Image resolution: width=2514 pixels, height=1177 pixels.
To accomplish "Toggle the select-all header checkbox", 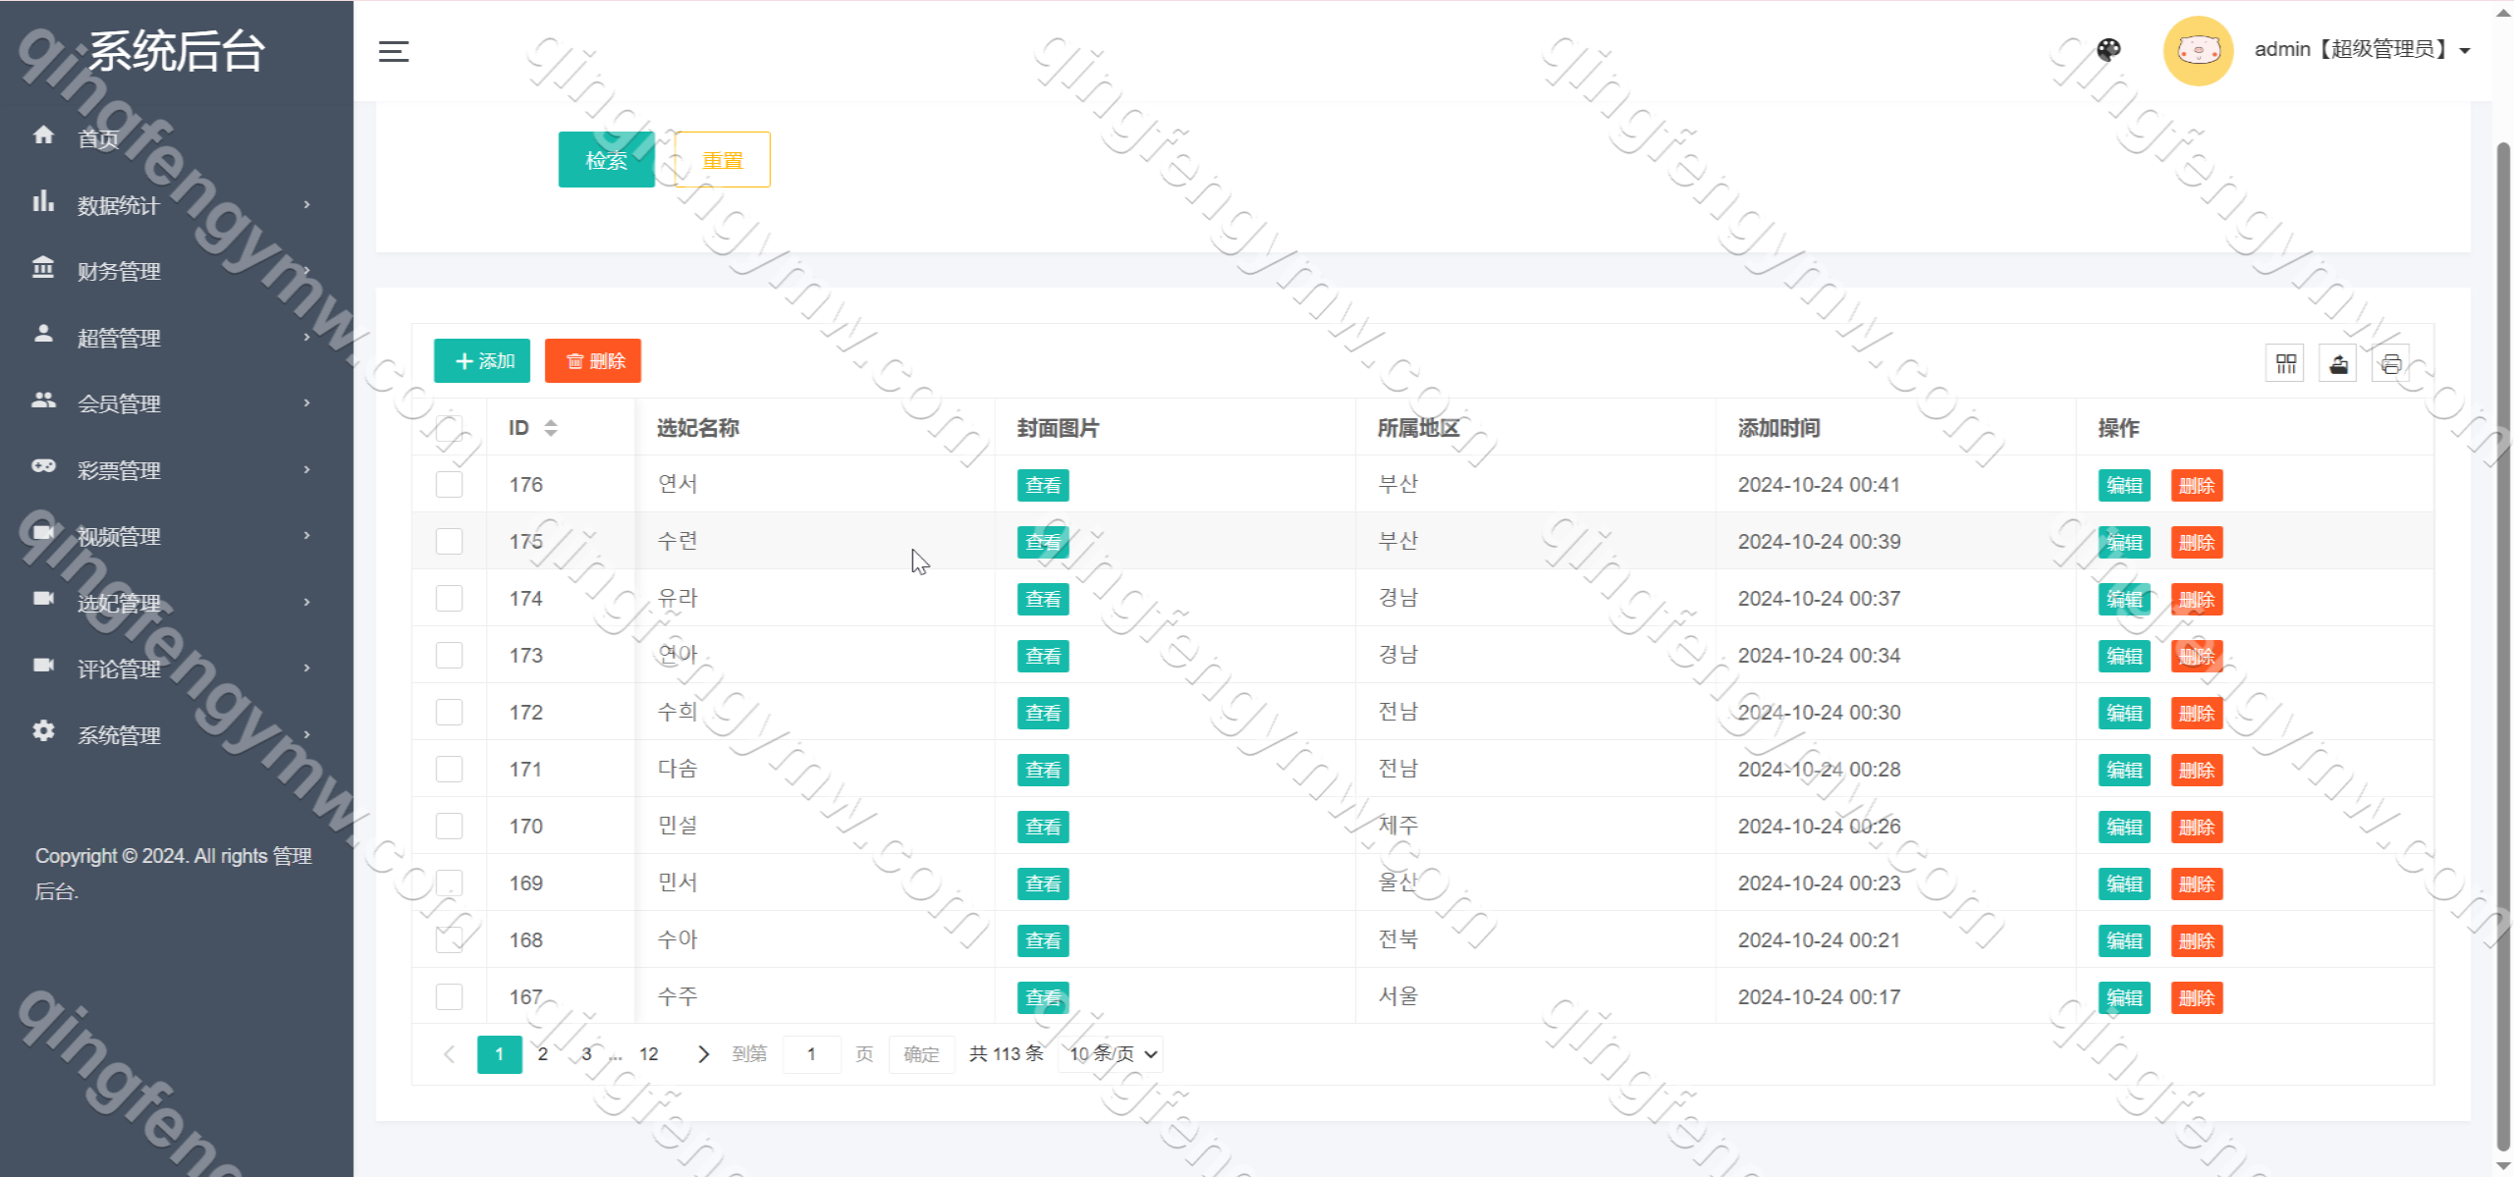I will pyautogui.click(x=449, y=428).
